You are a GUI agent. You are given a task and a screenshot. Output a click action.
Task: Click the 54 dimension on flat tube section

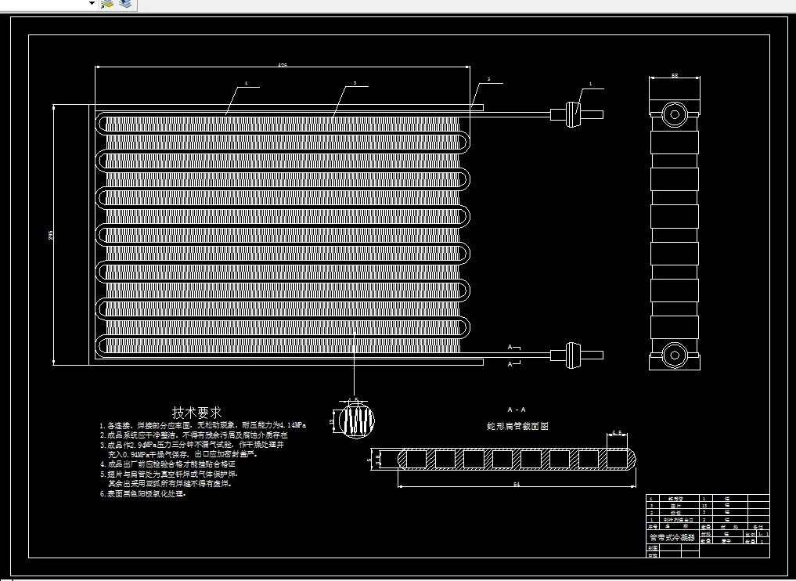click(x=517, y=485)
